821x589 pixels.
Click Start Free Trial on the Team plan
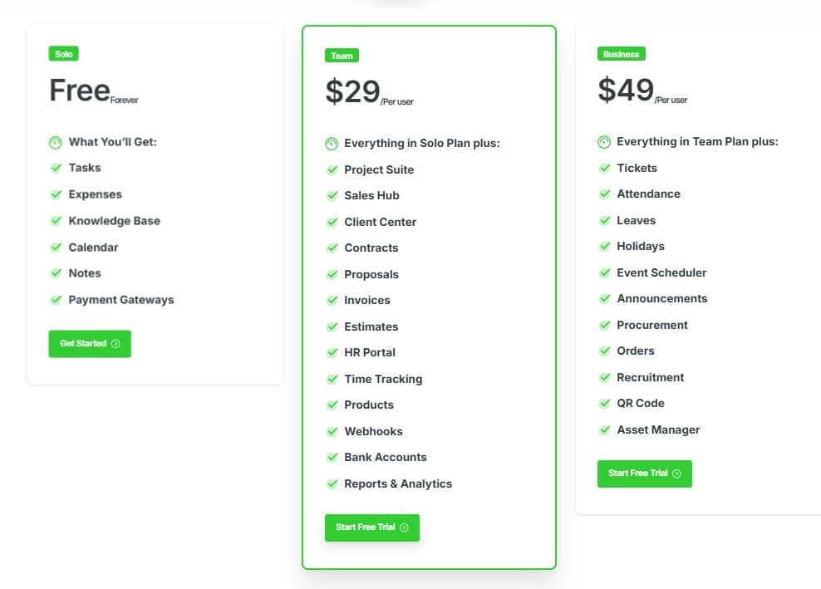(371, 527)
